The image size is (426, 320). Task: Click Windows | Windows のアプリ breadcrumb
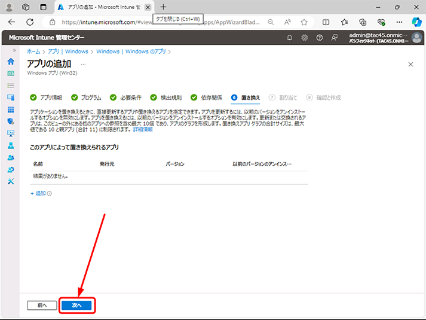[131, 51]
